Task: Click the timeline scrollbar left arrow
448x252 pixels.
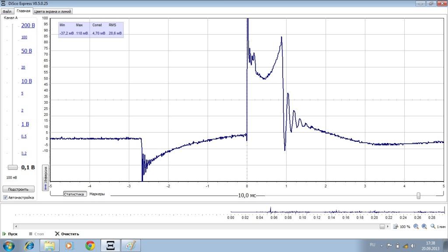Action: point(16,227)
